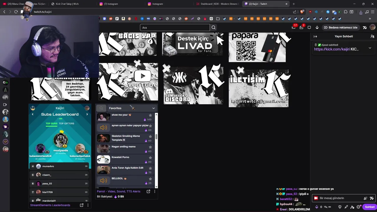Open a new browser tab with plus
The width and height of the screenshot is (377, 212).
[x=294, y=4]
